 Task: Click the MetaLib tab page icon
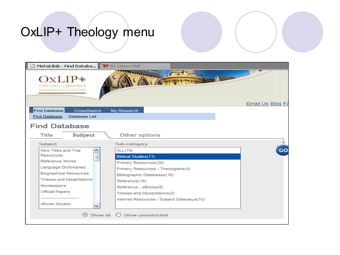(32, 66)
